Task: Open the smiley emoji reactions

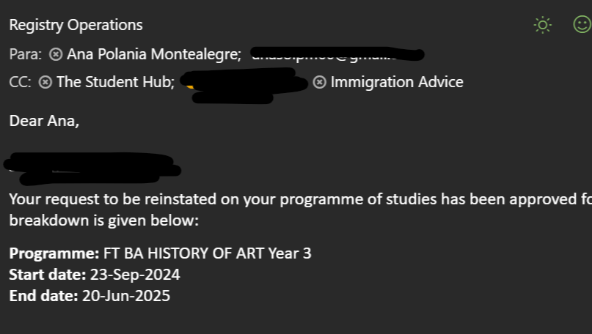Action: (x=581, y=25)
